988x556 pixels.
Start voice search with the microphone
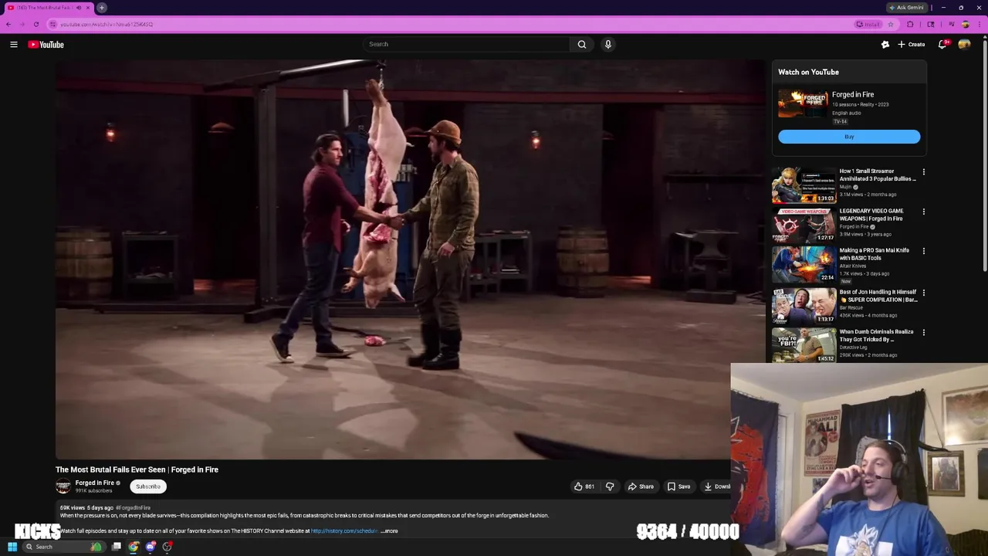pyautogui.click(x=608, y=44)
